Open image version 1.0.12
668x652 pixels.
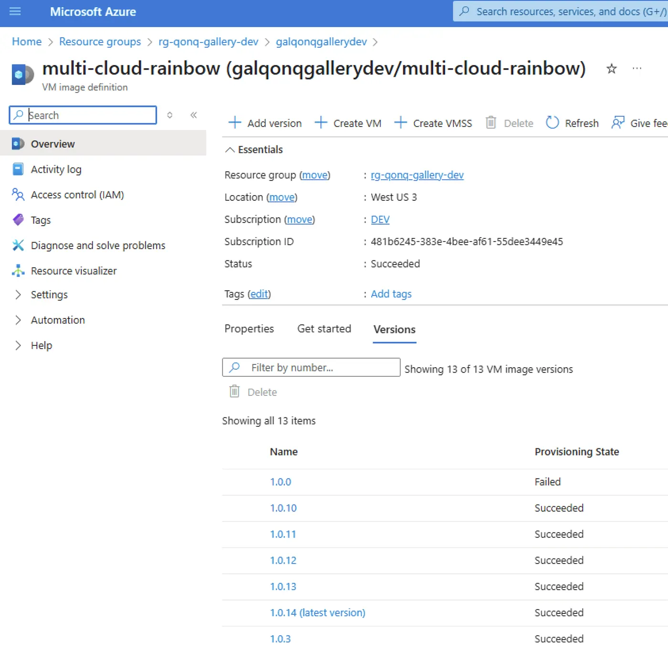pos(283,560)
